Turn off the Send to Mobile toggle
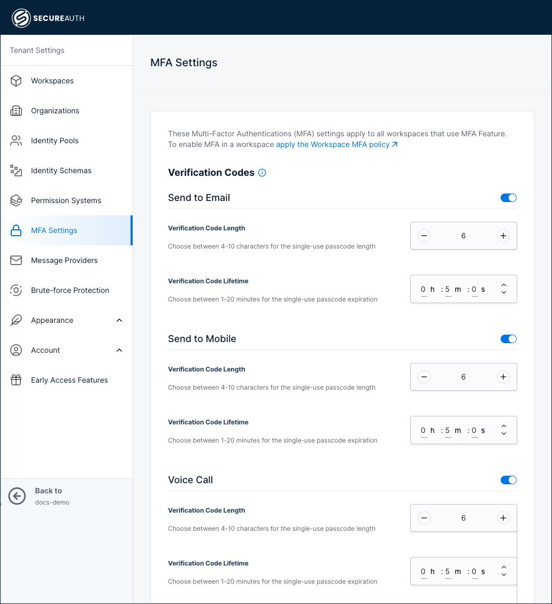Viewport: 552px width, 604px height. point(508,338)
